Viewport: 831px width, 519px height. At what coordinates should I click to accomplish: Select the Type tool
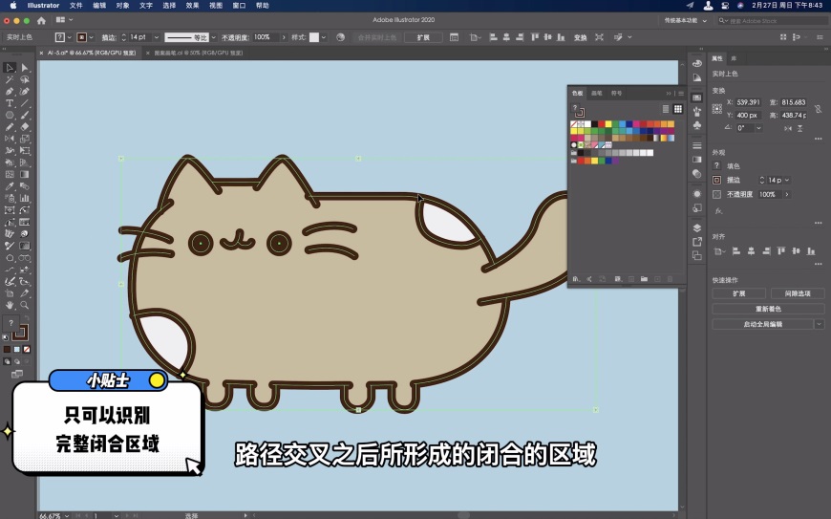10,103
